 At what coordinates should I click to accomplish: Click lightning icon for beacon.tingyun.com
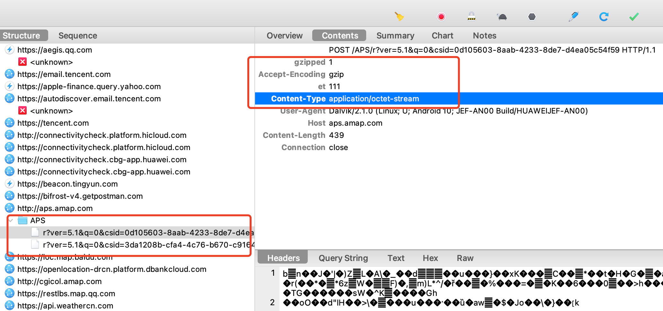10,184
